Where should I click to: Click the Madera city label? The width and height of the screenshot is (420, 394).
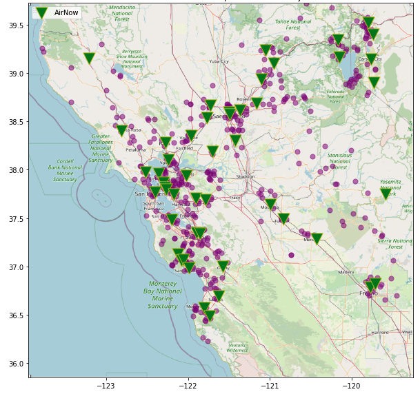coord(346,272)
